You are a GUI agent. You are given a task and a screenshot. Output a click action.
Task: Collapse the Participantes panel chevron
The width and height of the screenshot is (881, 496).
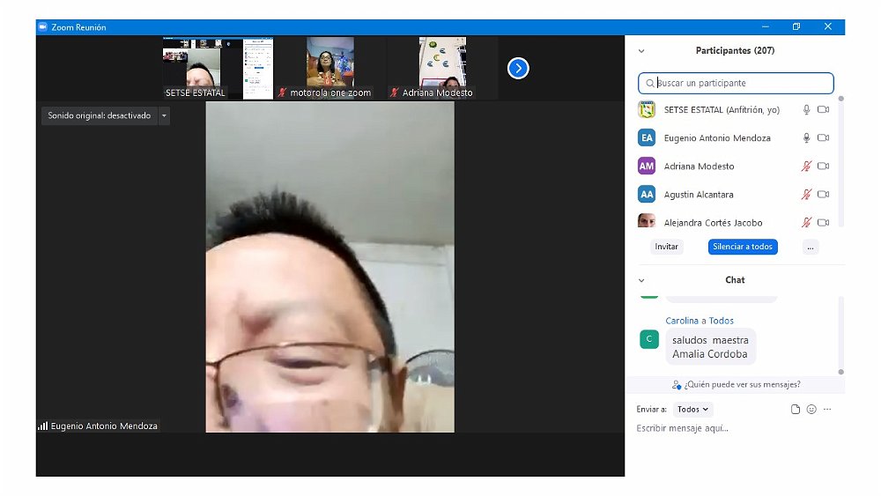pyautogui.click(x=641, y=51)
